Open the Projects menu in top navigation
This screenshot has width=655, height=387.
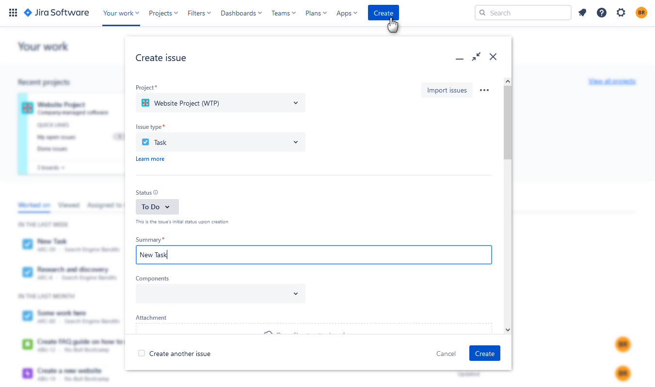pos(163,13)
